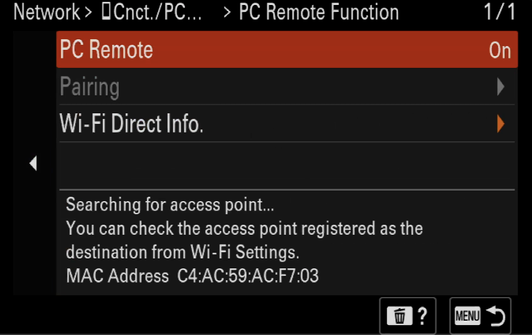Go to Cnct./PC... breadcrumb level
Viewport: 532px width, 335px height.
point(158,12)
